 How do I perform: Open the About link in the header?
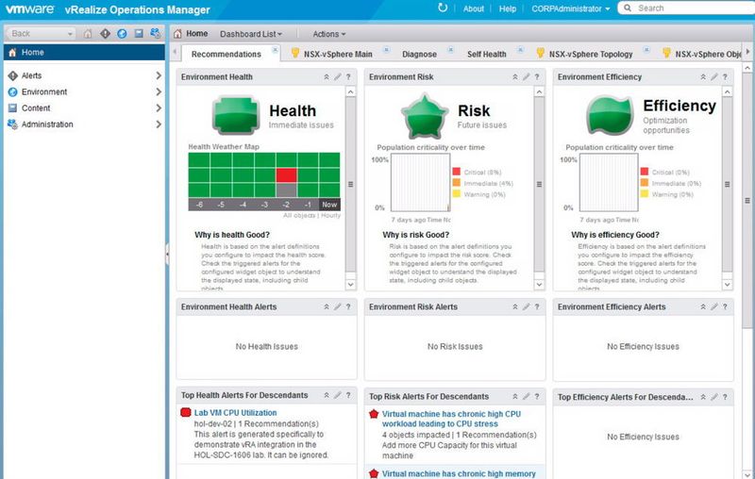coord(474,8)
